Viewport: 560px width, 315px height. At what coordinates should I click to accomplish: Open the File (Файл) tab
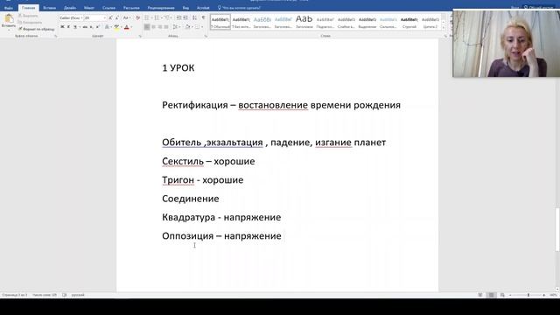[9, 8]
